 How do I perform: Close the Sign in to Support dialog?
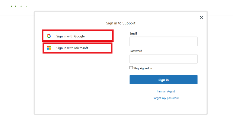201,18
